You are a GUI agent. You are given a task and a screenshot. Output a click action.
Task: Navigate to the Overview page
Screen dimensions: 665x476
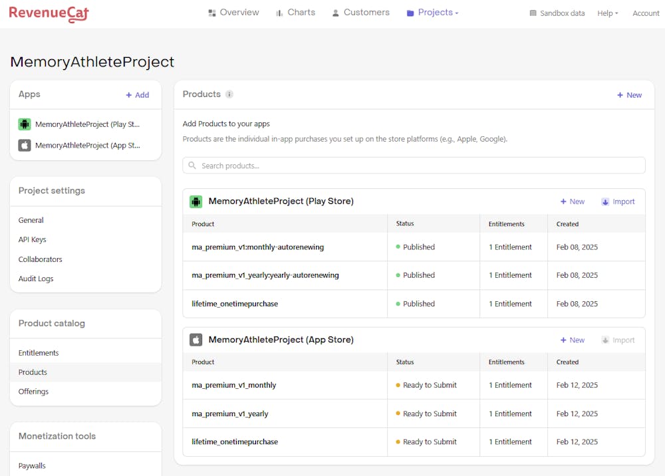coord(233,13)
